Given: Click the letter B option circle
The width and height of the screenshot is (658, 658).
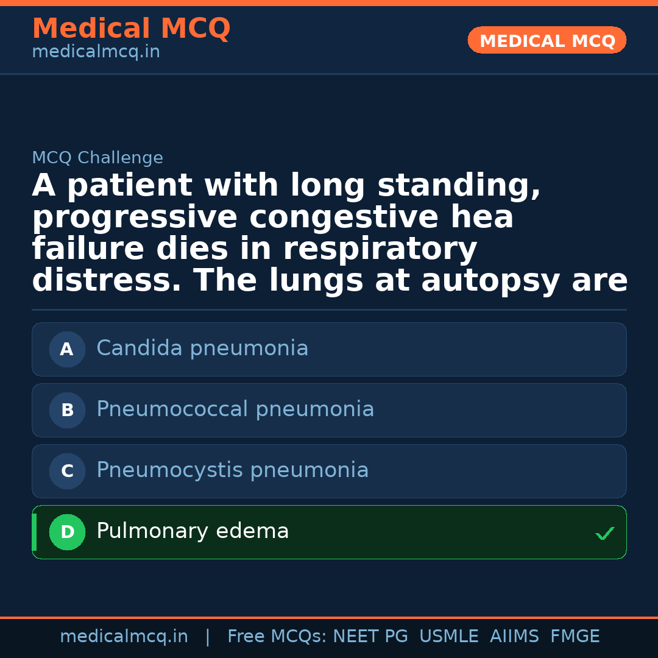Looking at the screenshot, I should [x=67, y=411].
